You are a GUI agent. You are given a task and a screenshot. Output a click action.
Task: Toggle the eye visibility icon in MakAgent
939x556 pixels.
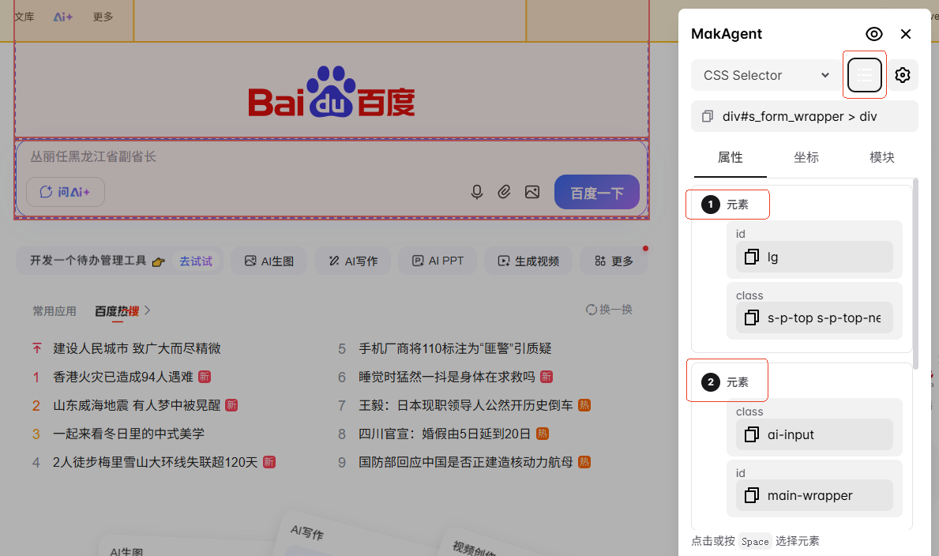point(873,33)
